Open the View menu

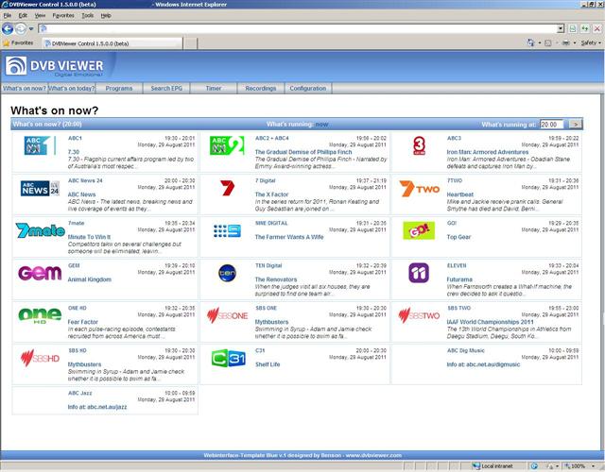(x=40, y=15)
